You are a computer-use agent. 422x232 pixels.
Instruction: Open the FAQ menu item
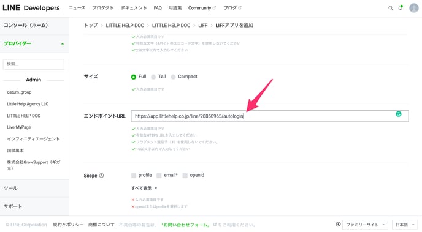point(158,8)
